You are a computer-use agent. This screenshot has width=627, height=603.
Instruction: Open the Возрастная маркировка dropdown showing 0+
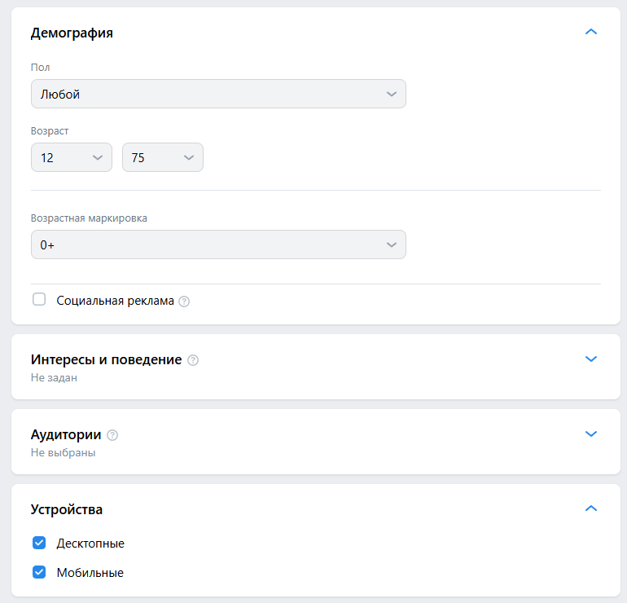click(218, 244)
